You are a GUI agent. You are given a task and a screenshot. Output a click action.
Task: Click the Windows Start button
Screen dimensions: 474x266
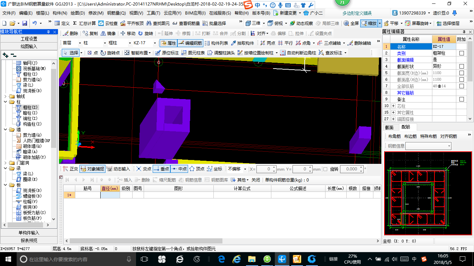(8, 259)
